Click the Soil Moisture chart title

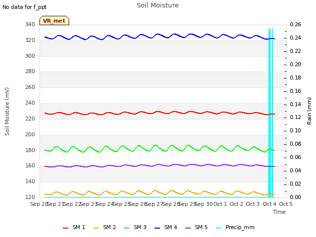pos(158,5)
